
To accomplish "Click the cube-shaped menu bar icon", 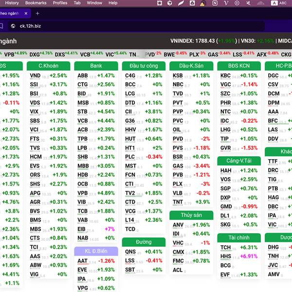I will coord(170,3).
